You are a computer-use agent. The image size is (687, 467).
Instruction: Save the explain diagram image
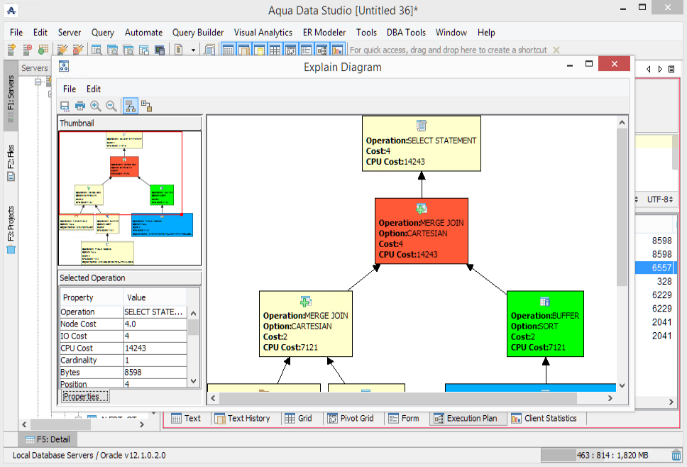[x=65, y=106]
